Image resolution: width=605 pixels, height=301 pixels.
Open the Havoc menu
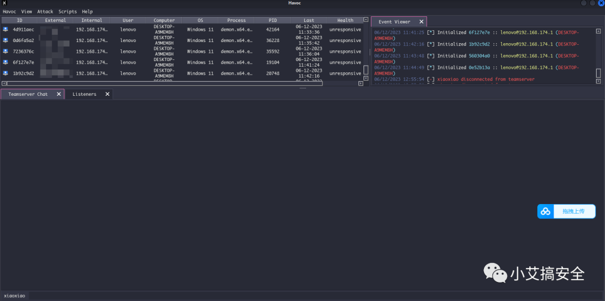[10, 12]
